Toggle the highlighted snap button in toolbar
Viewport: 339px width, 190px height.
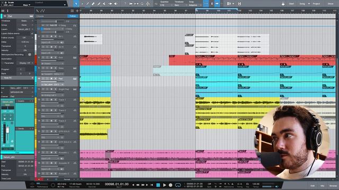click(x=217, y=4)
